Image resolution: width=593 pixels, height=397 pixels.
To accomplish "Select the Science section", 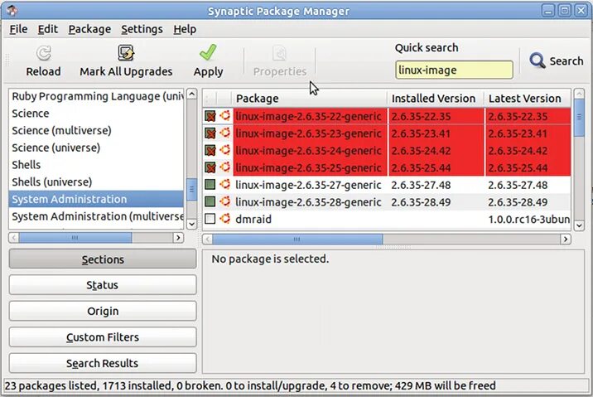I will click(96, 114).
